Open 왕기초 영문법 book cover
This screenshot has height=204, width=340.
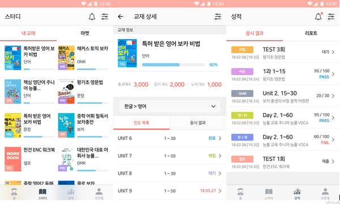(66, 92)
